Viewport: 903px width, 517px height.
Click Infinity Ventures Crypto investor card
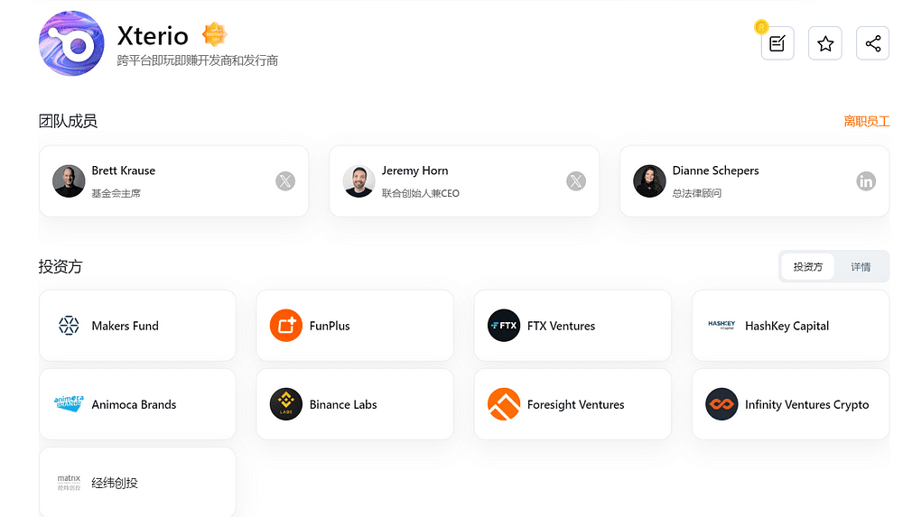point(790,404)
